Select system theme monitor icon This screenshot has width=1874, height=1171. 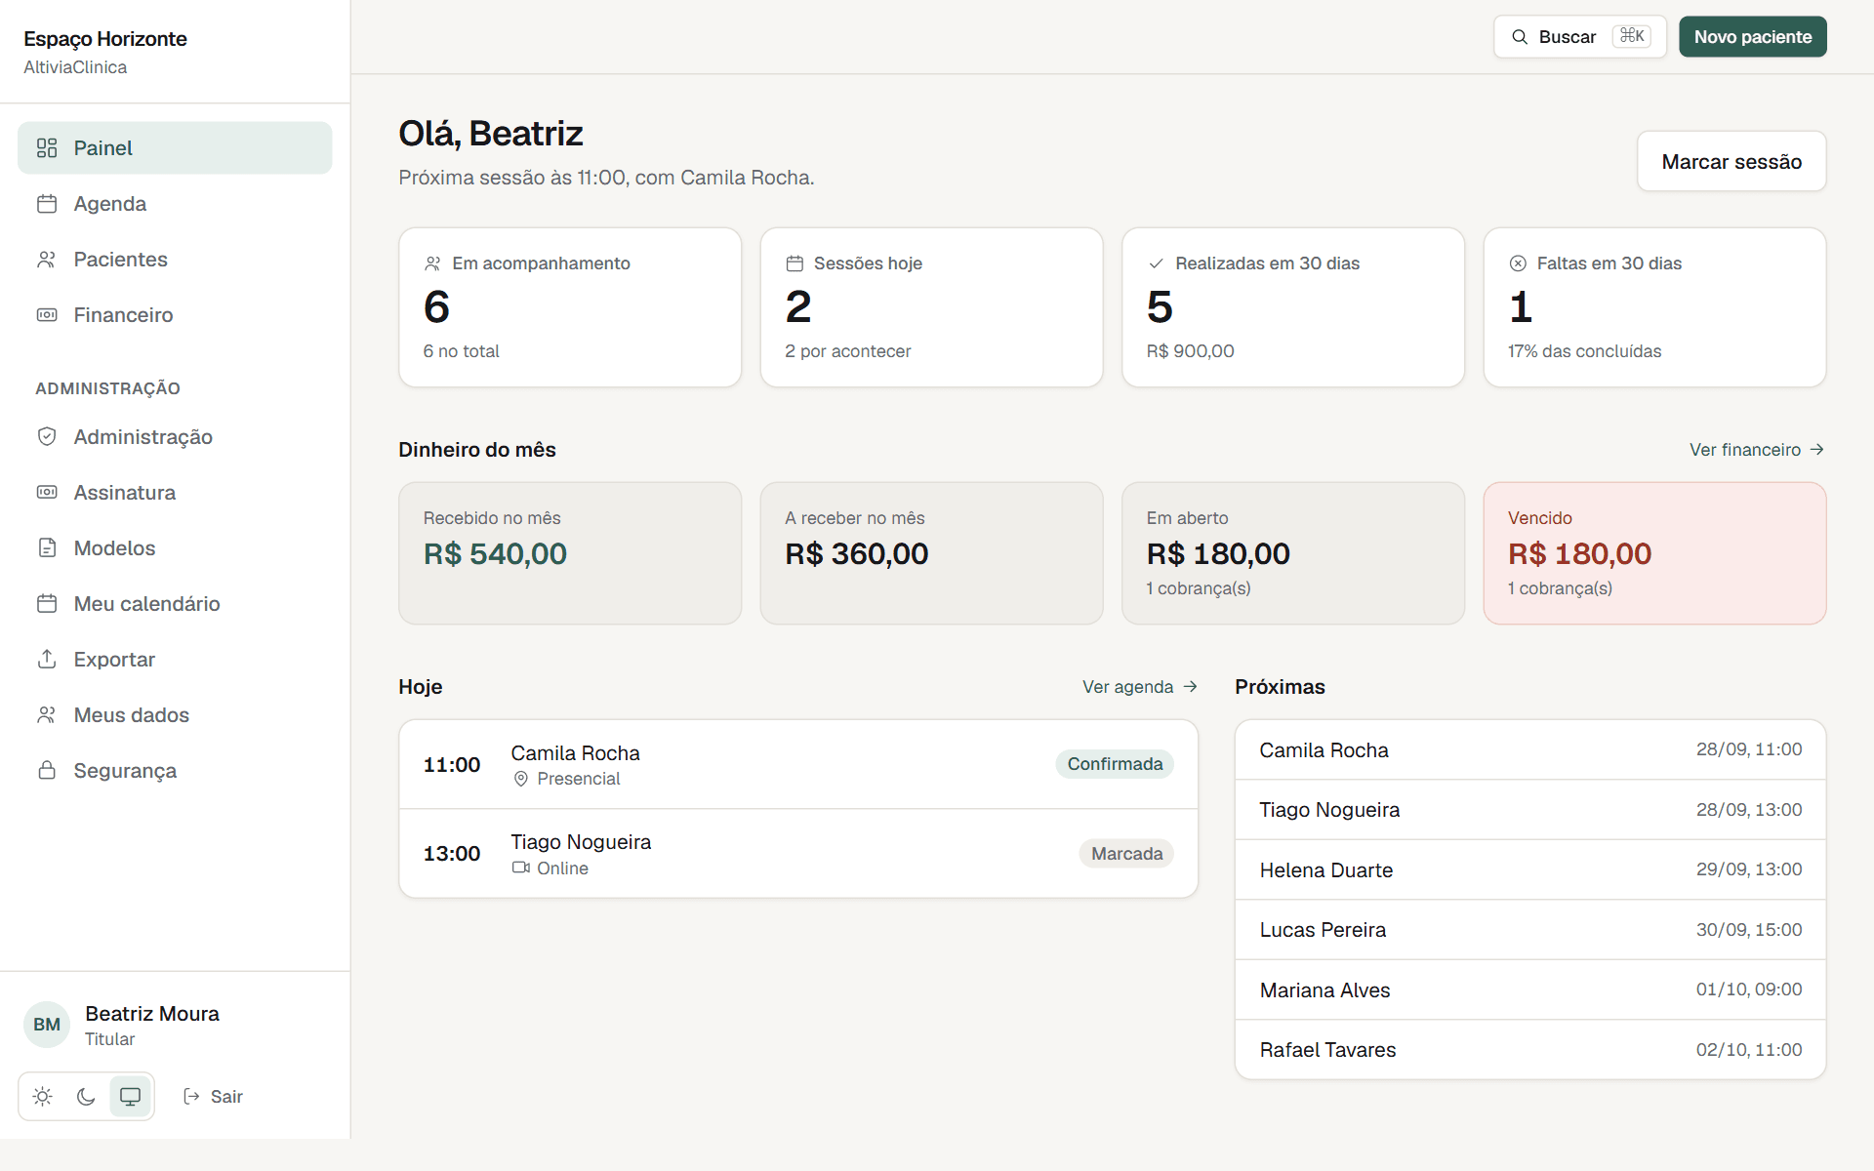130,1097
